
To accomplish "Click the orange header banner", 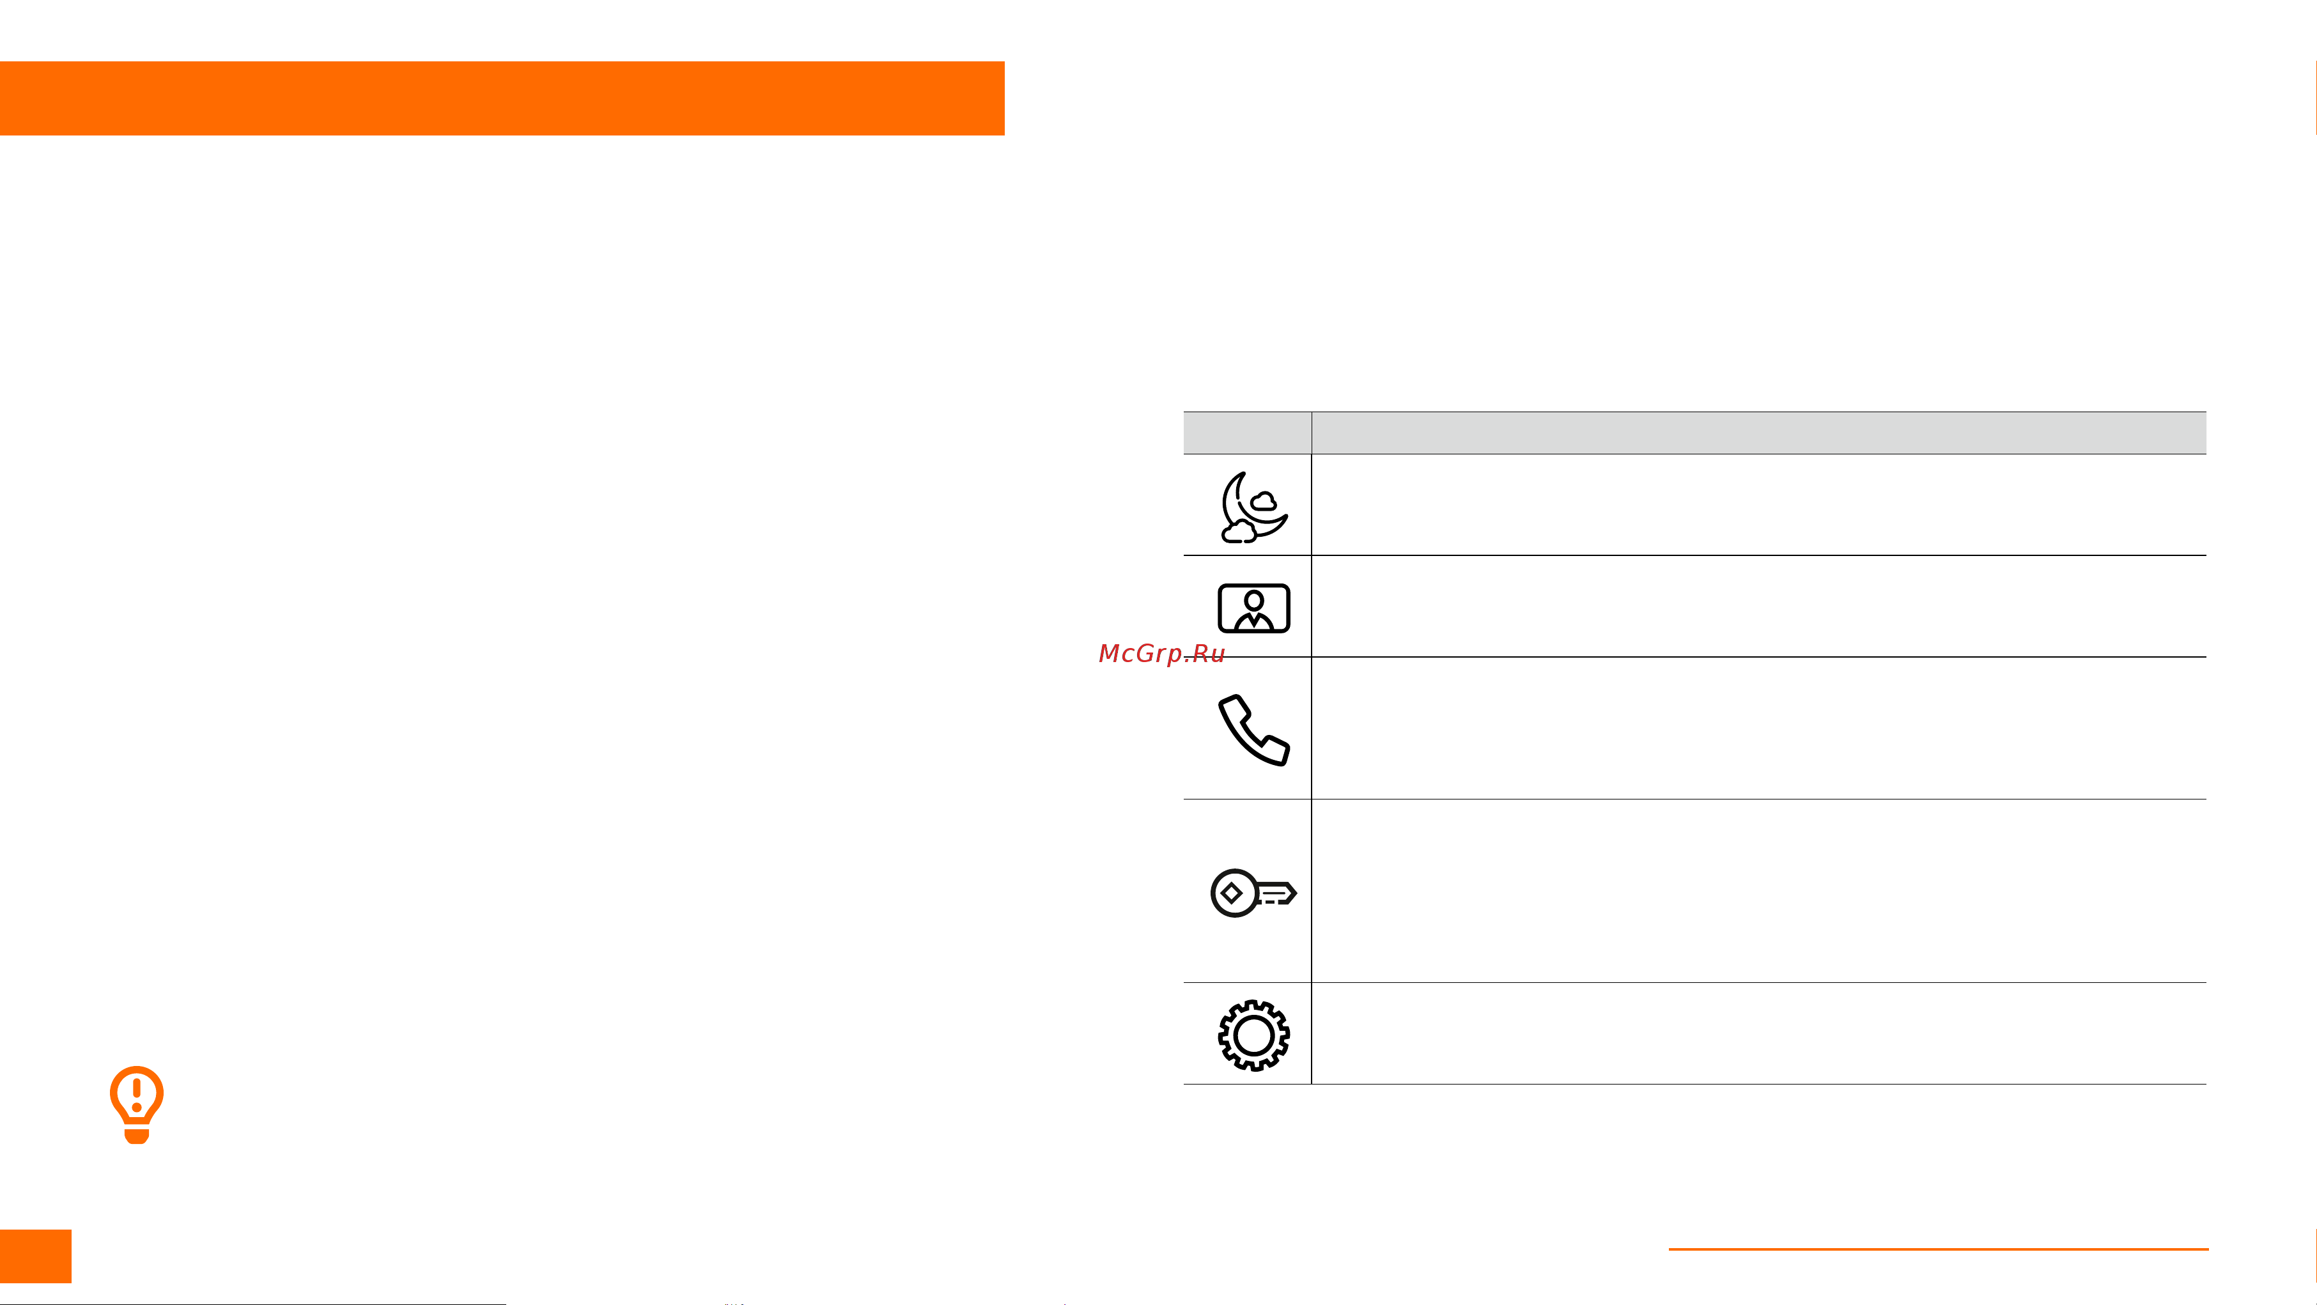I will coord(502,98).
